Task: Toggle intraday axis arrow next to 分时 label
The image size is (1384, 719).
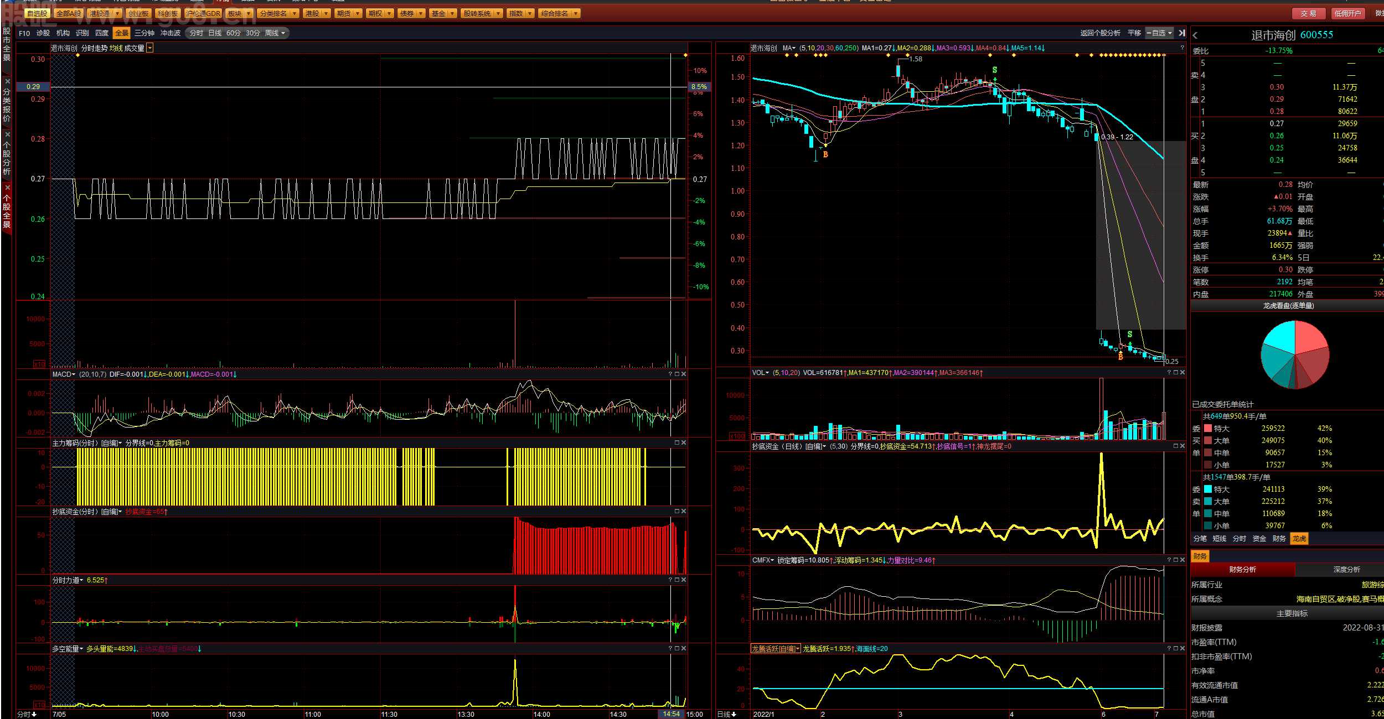Action: pos(34,715)
